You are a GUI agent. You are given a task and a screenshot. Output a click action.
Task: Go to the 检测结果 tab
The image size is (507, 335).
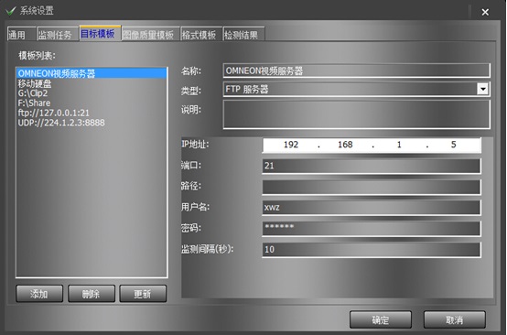(x=243, y=34)
